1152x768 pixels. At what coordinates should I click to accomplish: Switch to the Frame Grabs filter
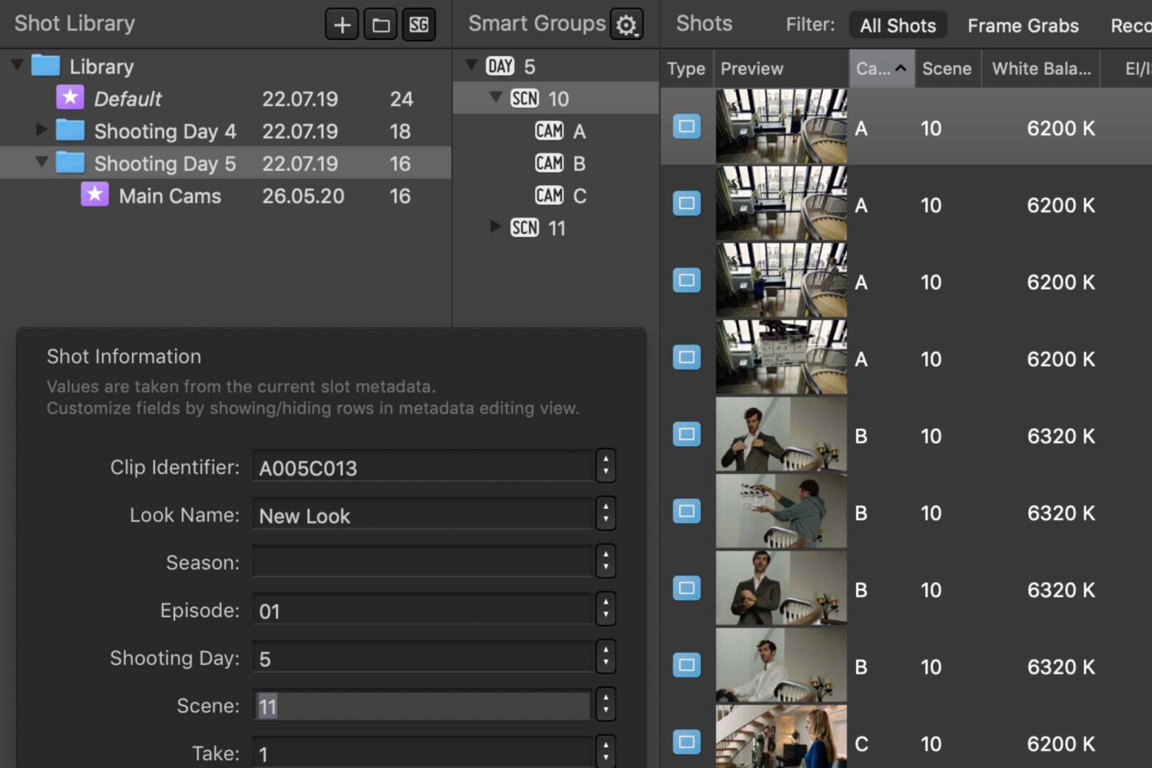click(x=1023, y=24)
